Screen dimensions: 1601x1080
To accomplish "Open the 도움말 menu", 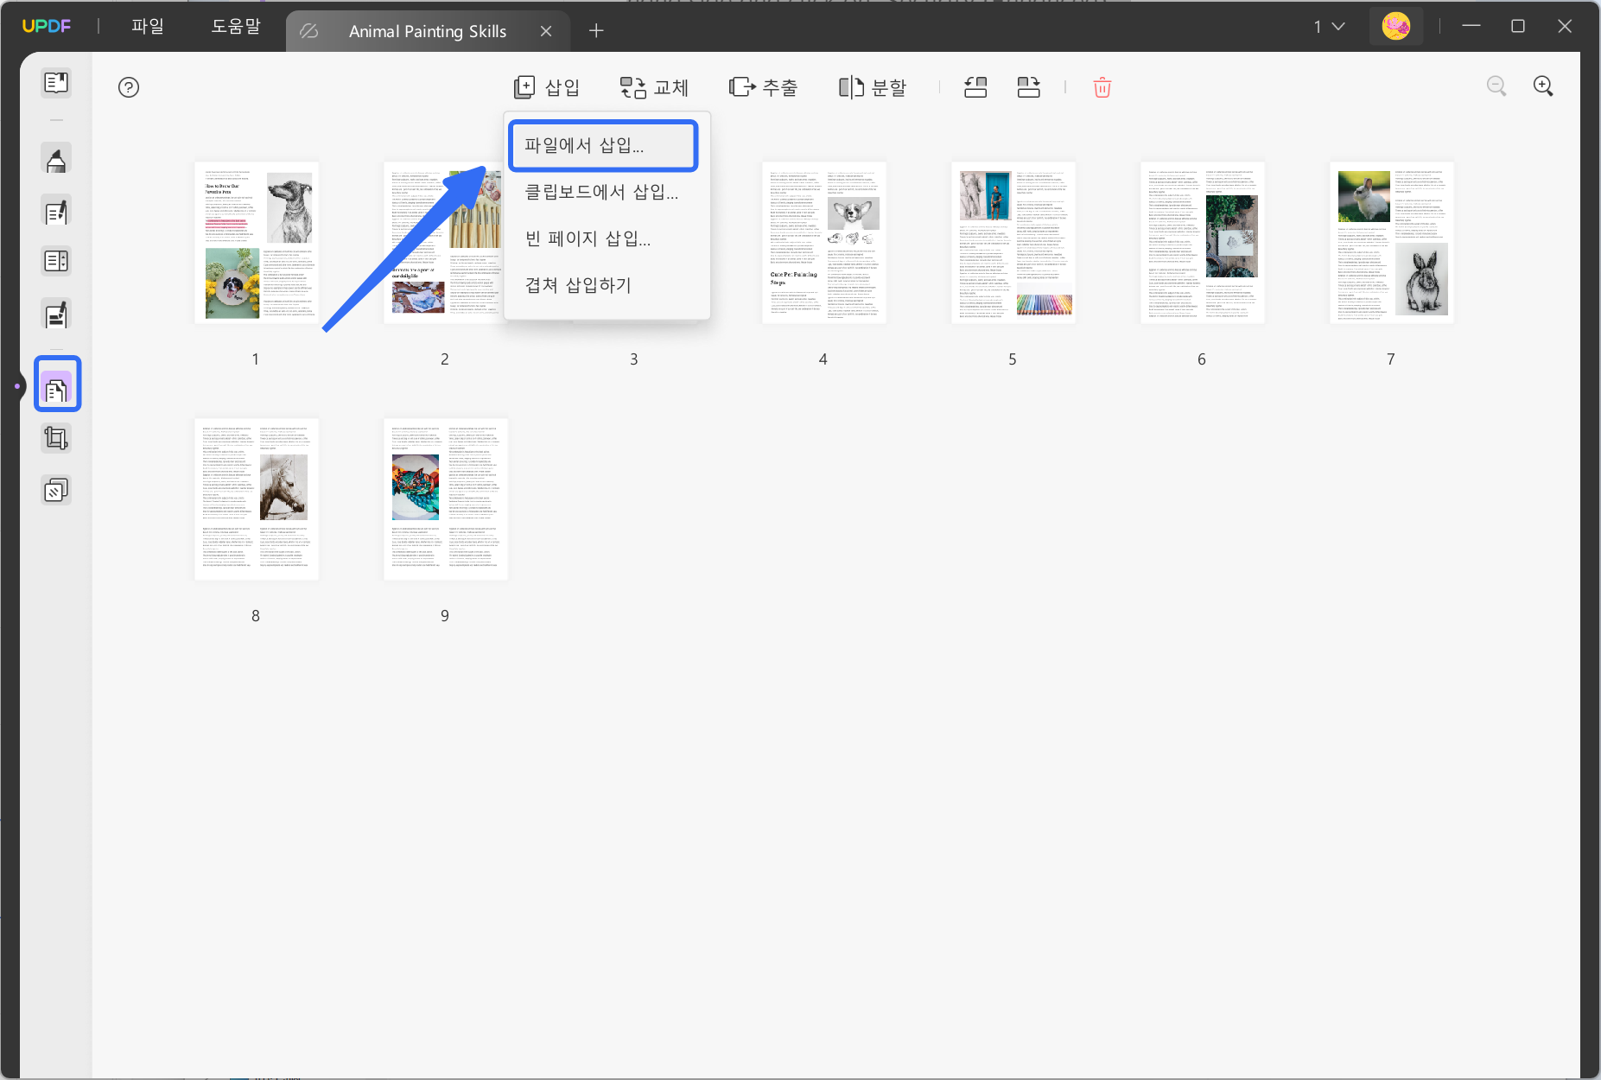I will [236, 27].
